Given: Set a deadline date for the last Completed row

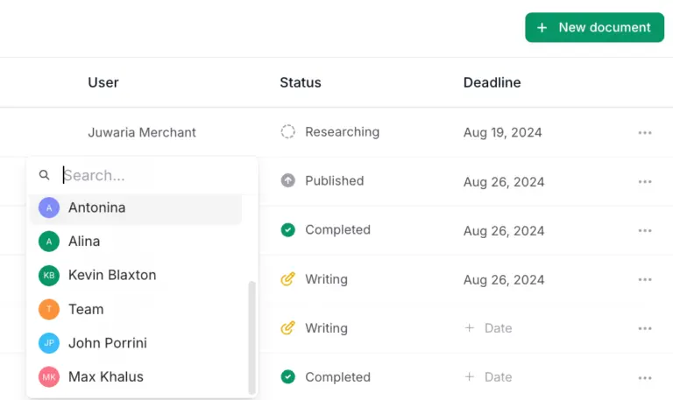Looking at the screenshot, I should (489, 377).
